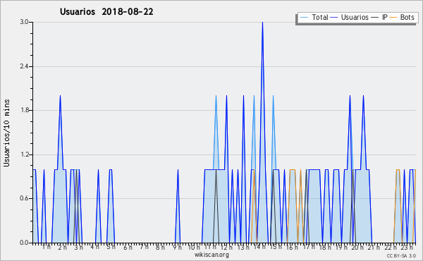Click the '13 h' x-axis label
423x261 pixels.
pos(243,248)
